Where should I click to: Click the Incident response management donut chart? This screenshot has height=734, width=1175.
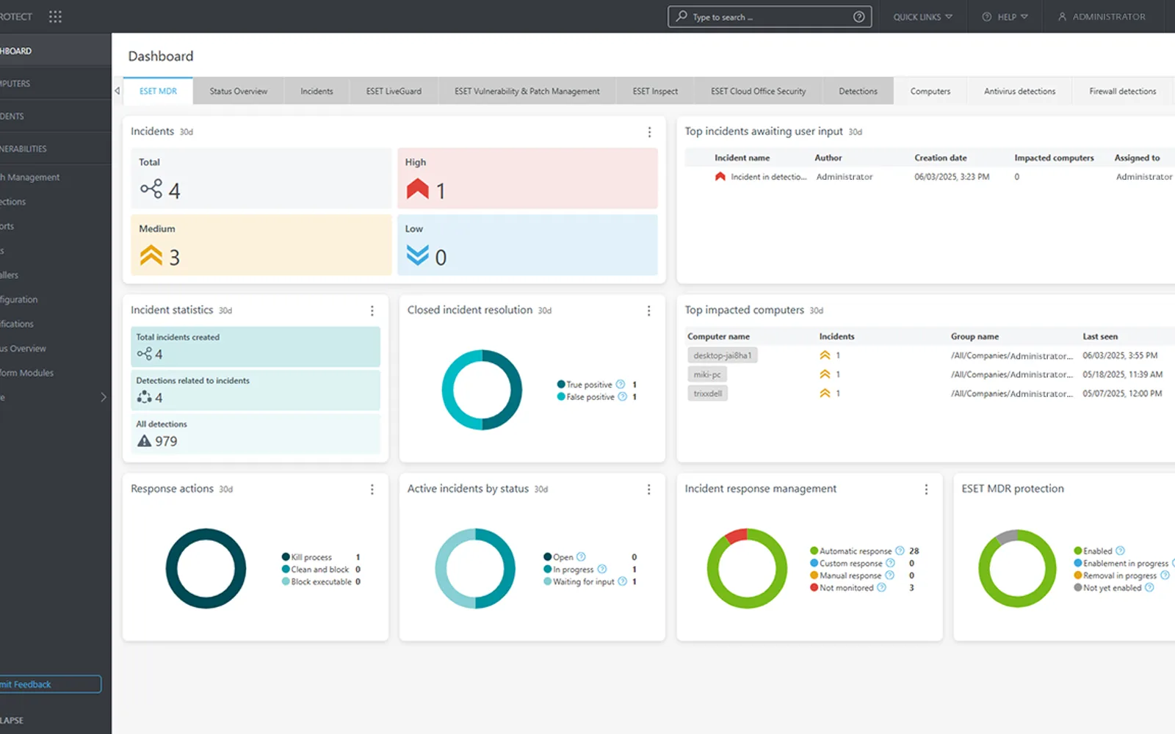[x=747, y=568]
